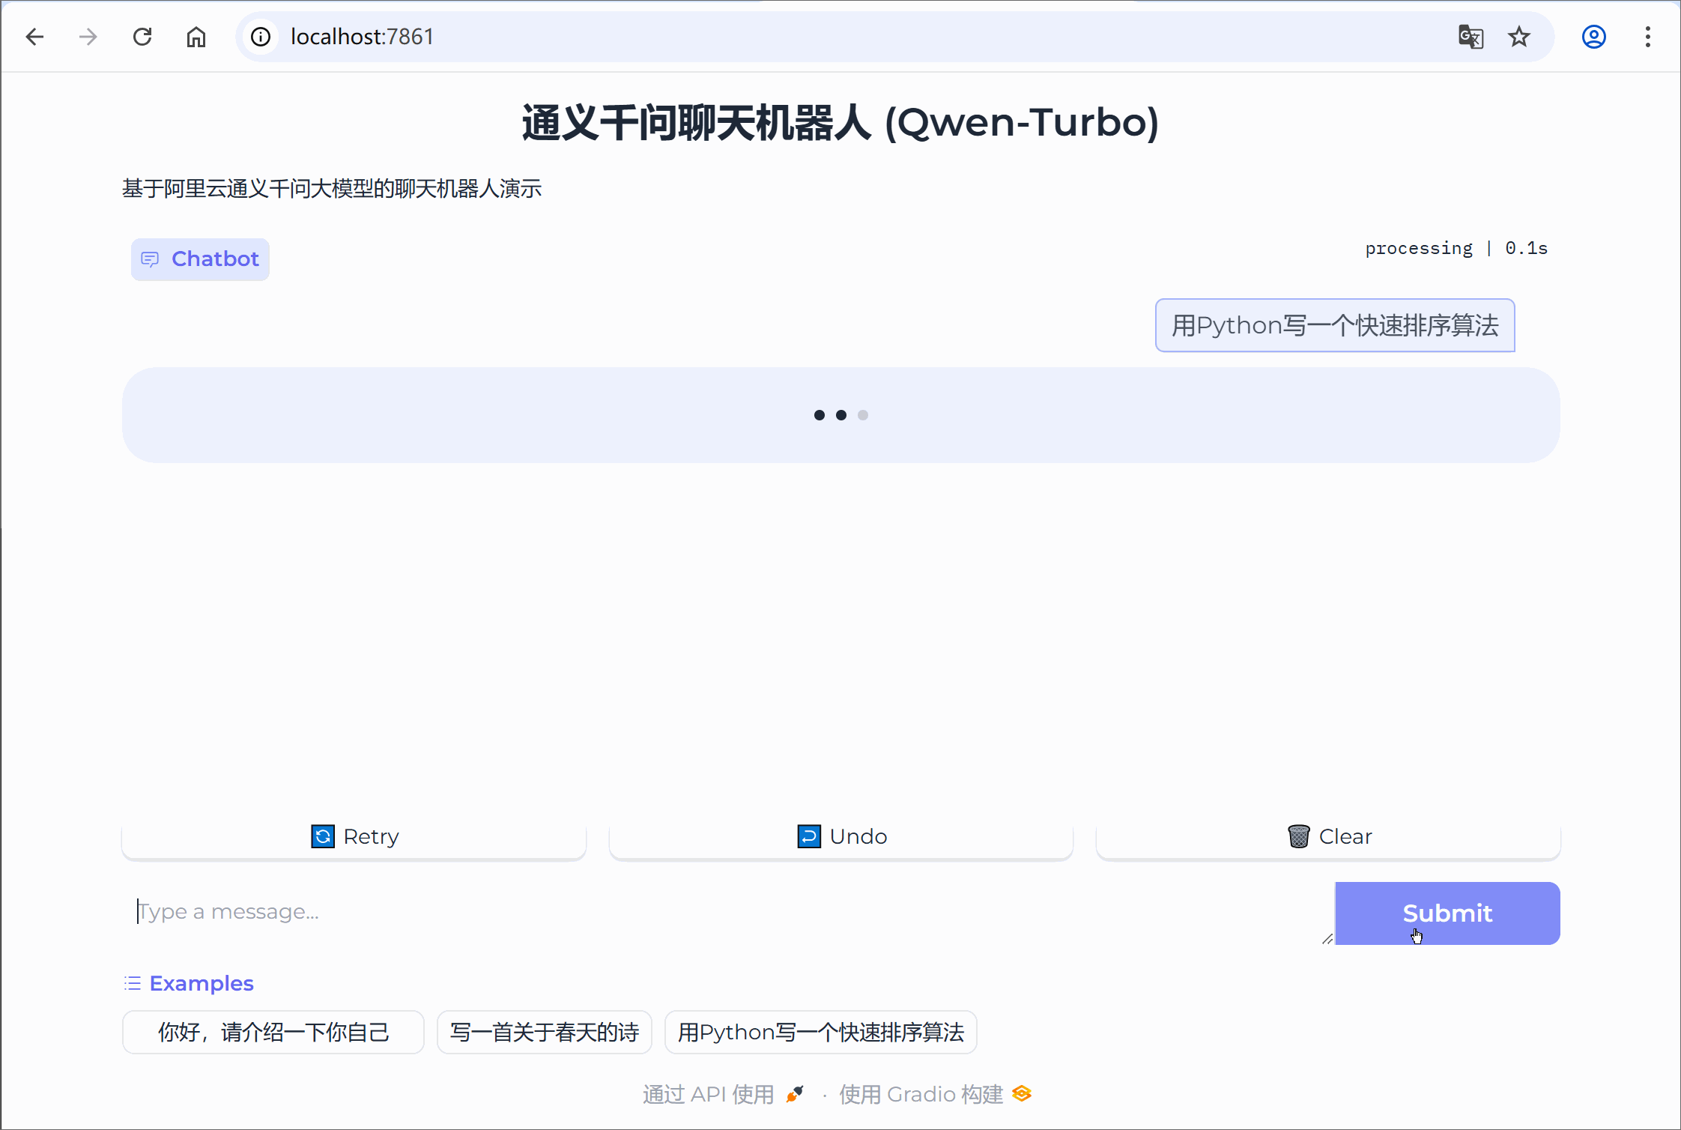Focus the Type a message input
This screenshot has height=1130, width=1681.
click(x=727, y=912)
